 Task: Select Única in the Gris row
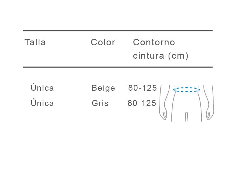42,103
